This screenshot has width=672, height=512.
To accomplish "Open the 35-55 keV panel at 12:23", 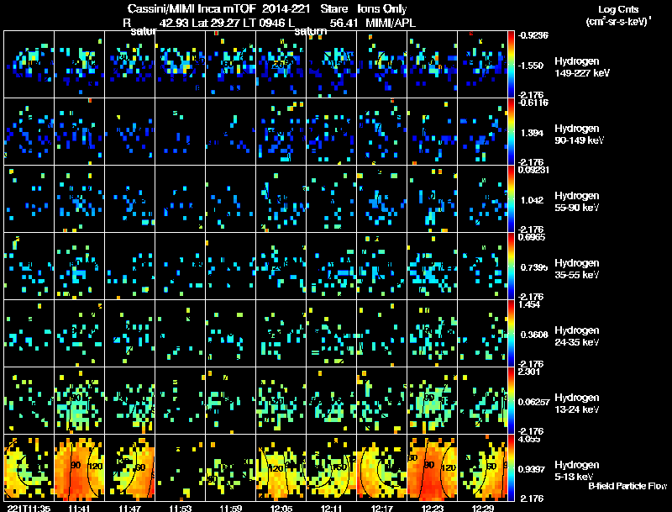I will point(432,266).
